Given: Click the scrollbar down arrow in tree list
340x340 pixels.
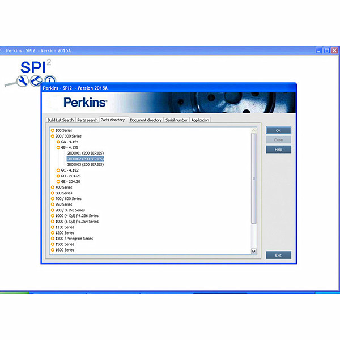Looking at the screenshot, I should 253,252.
